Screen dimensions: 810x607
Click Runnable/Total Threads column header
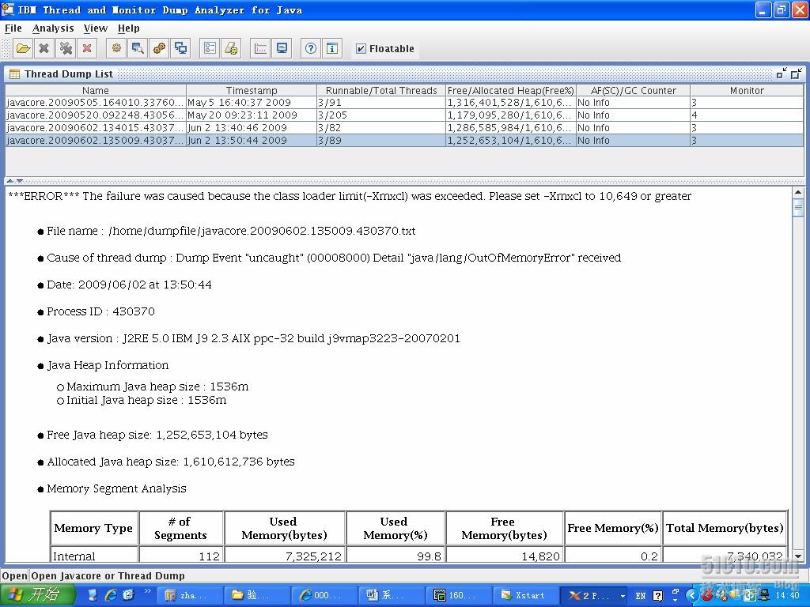[381, 90]
